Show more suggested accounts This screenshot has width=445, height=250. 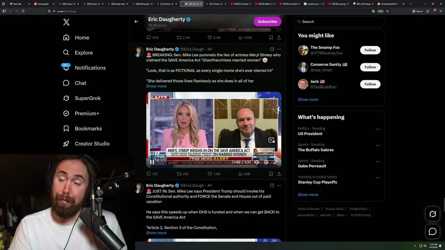(x=308, y=99)
